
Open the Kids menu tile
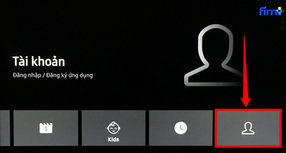113,128
